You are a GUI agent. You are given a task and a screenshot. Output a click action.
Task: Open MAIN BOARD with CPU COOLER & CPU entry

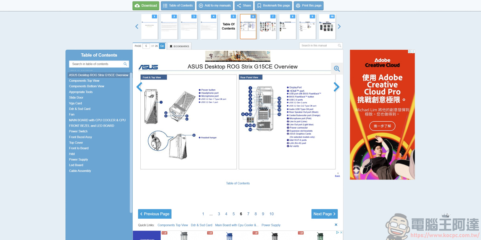point(97,120)
